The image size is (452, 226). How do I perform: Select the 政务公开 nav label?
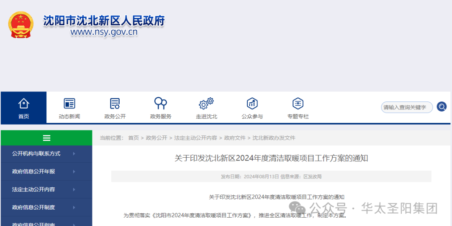coord(115,117)
